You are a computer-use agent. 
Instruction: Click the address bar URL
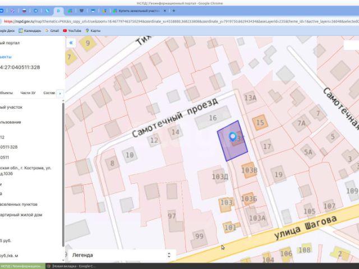click(181, 21)
